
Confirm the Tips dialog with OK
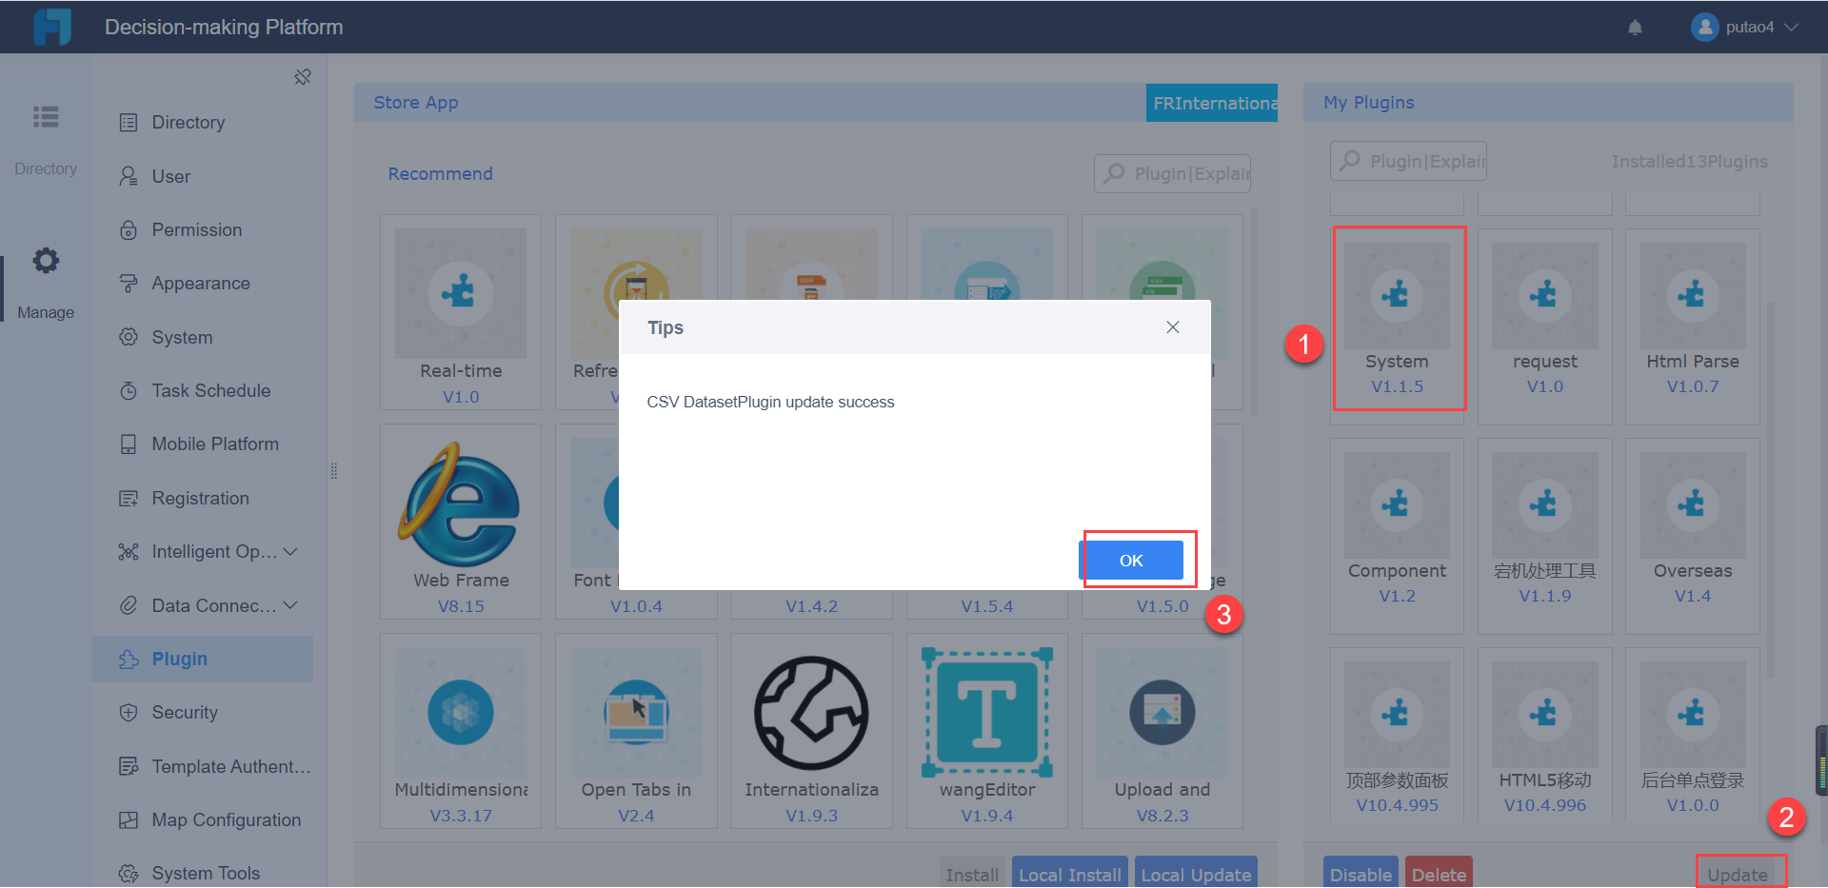tap(1131, 561)
